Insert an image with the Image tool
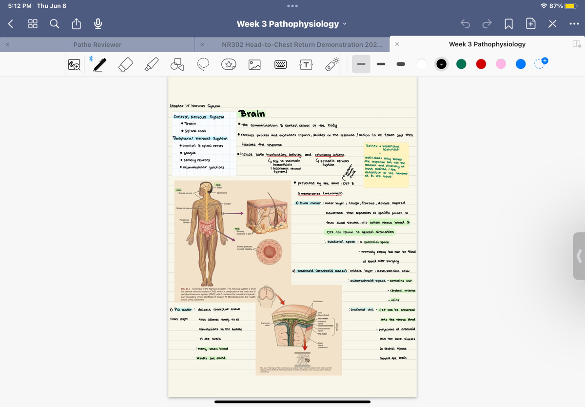Image resolution: width=585 pixels, height=407 pixels. [254, 64]
